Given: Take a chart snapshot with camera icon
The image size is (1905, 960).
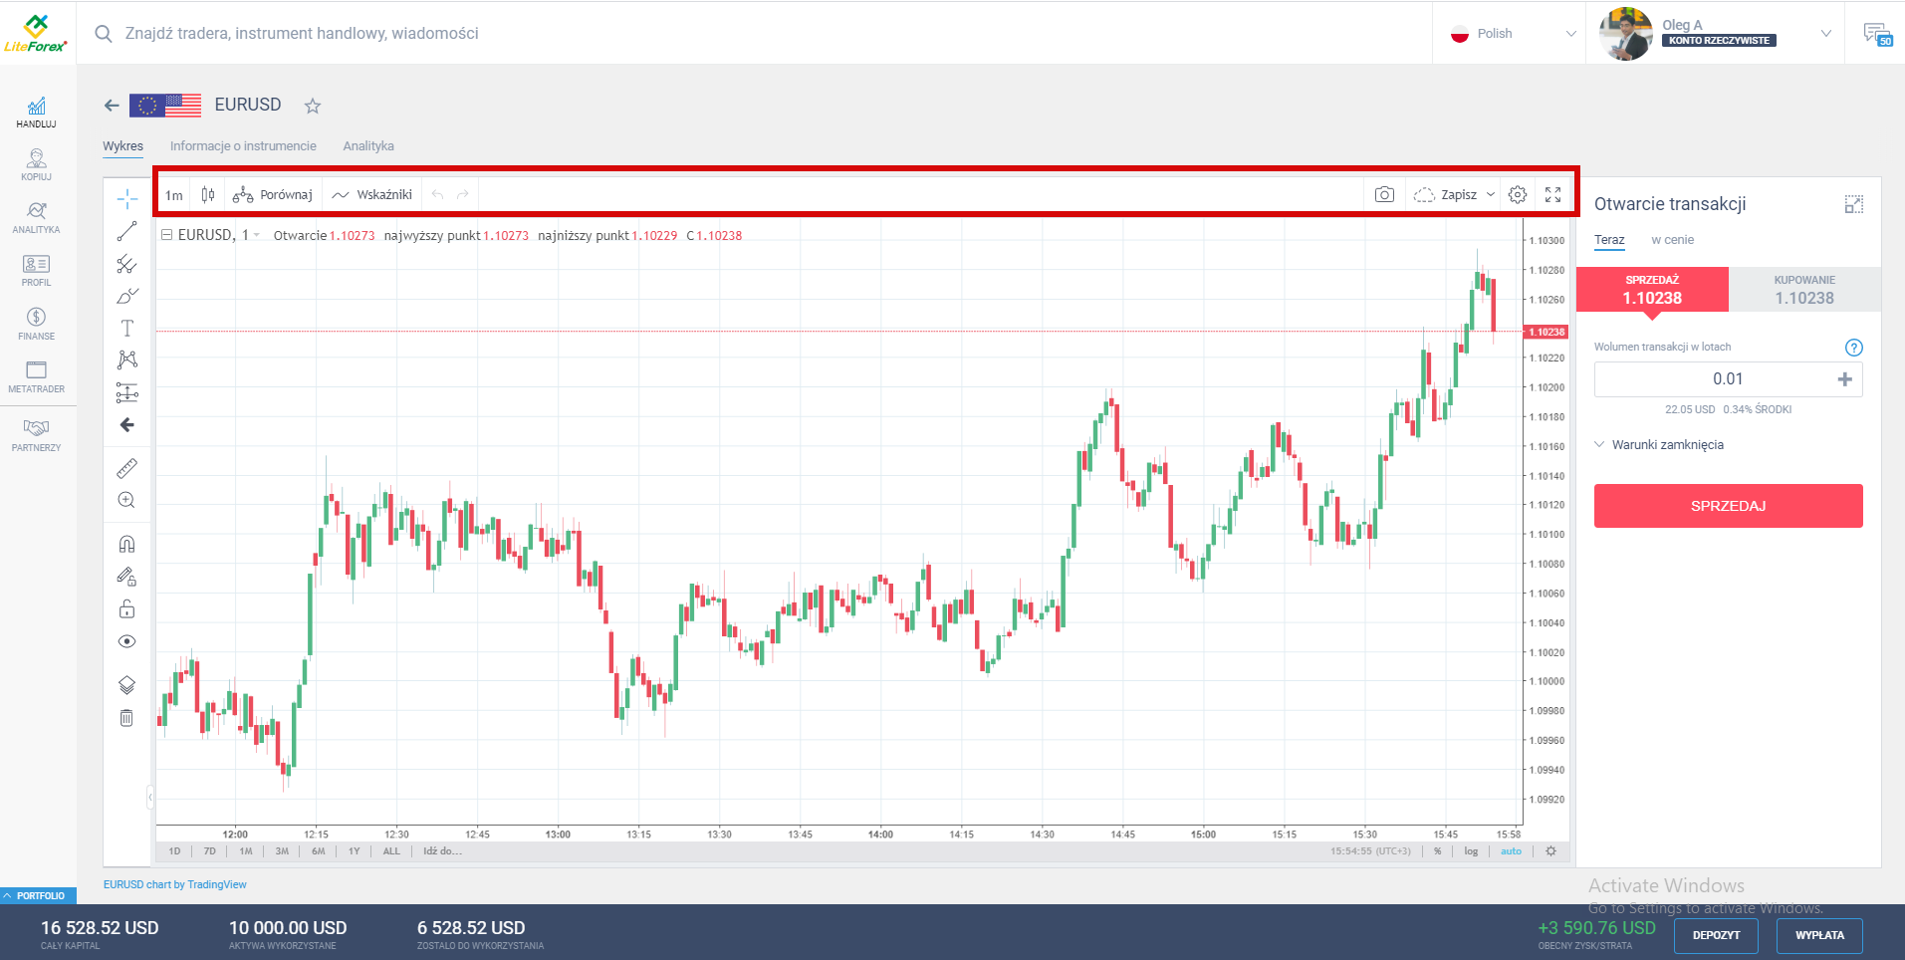Looking at the screenshot, I should [x=1384, y=195].
